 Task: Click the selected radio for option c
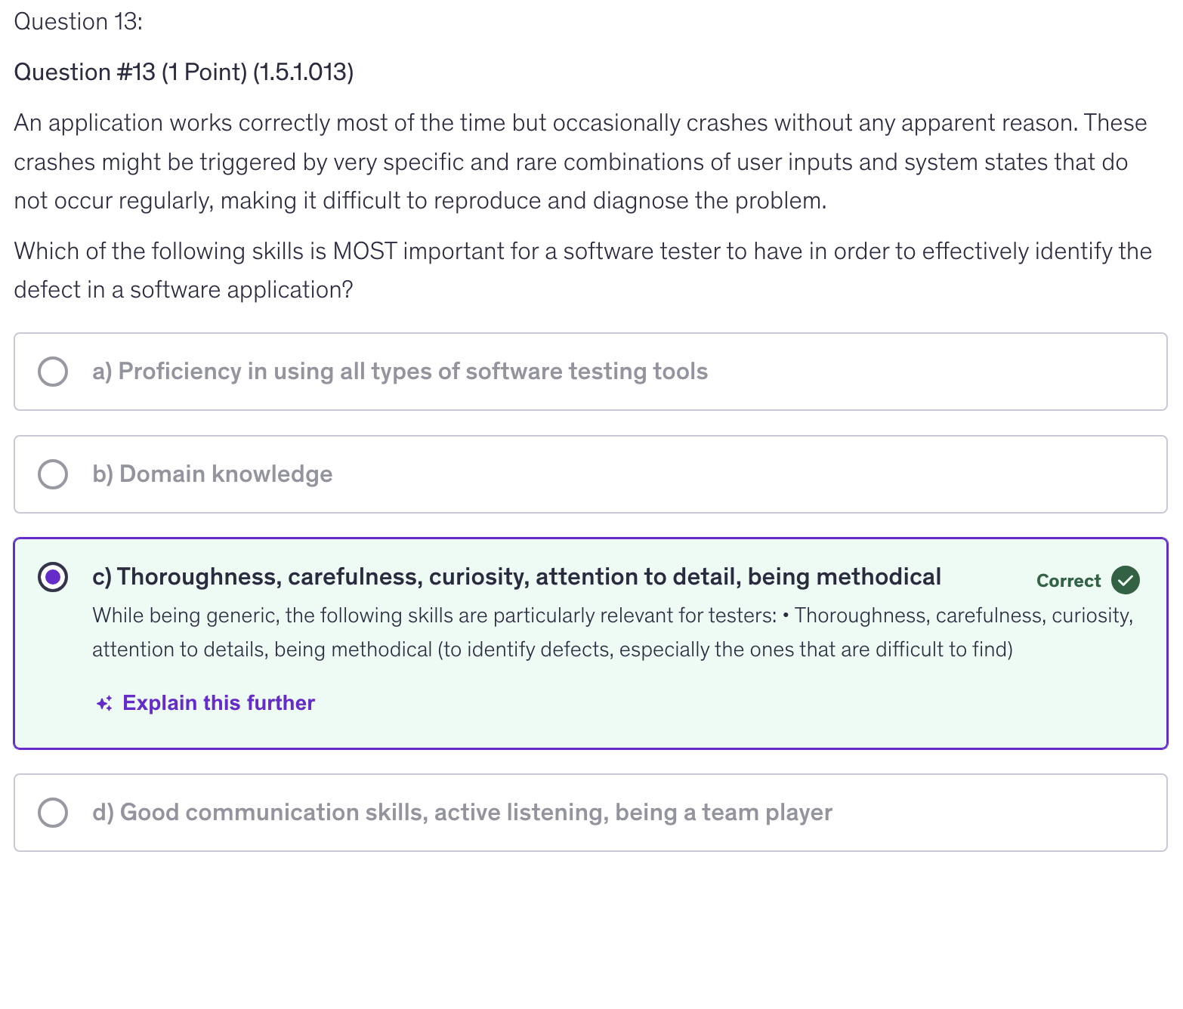(x=53, y=577)
